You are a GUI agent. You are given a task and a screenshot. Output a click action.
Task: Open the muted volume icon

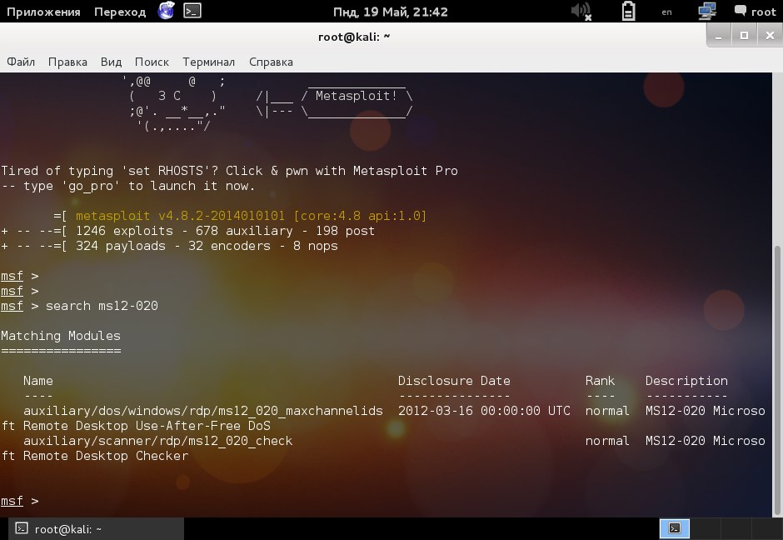[x=581, y=11]
